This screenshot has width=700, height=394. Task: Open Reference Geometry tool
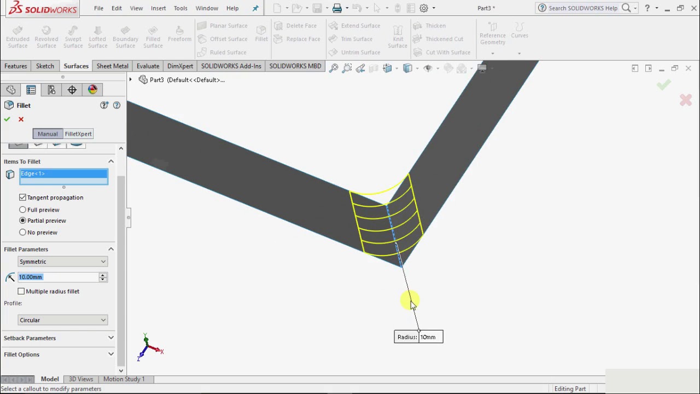(493, 33)
